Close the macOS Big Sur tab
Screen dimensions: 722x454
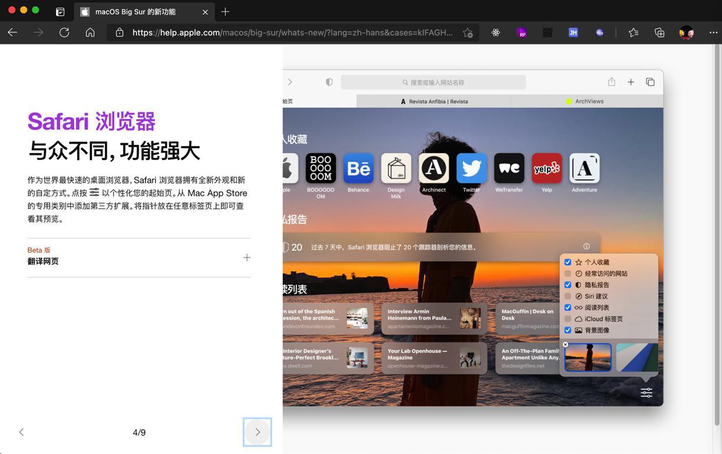point(205,12)
